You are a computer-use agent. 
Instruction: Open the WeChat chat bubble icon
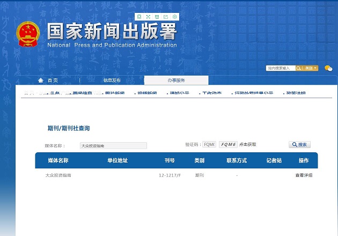tap(328, 68)
